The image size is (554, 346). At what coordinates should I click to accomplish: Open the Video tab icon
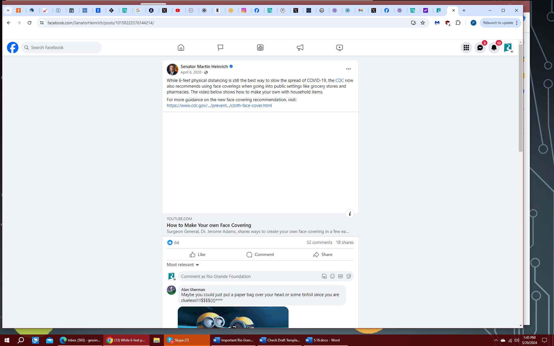[x=339, y=48]
